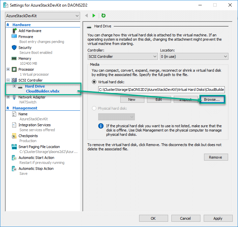Viewport: 238px width, 227px height.
Task: Click the Network Adapter icon
Action: [14, 97]
